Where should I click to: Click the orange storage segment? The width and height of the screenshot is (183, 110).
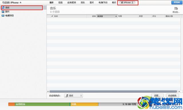point(11,104)
